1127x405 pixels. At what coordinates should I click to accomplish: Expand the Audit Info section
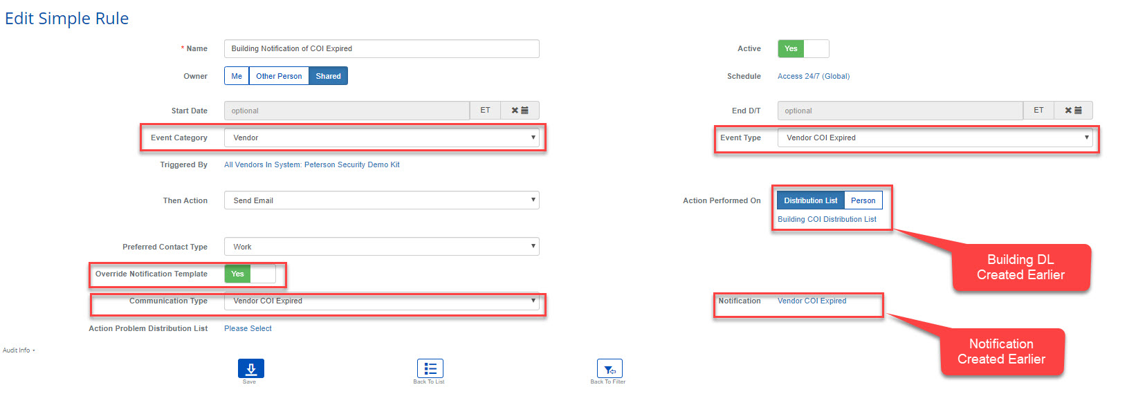(18, 350)
